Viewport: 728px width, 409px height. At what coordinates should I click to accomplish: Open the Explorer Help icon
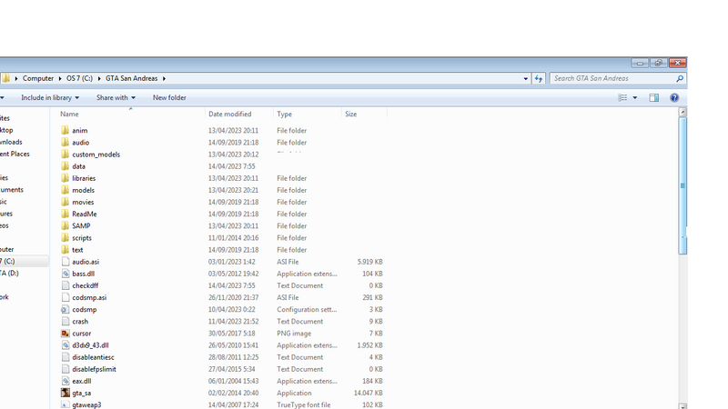(674, 97)
